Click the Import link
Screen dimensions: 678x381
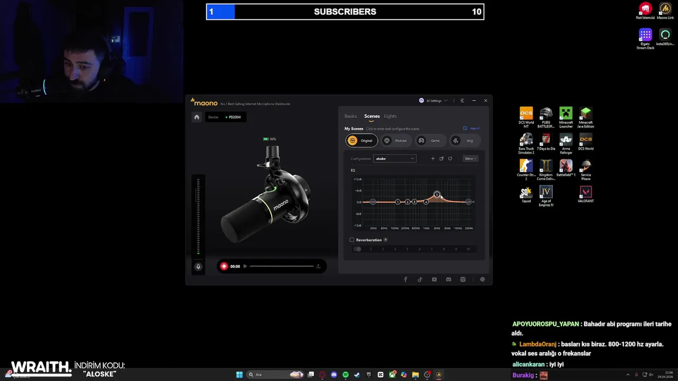471,128
